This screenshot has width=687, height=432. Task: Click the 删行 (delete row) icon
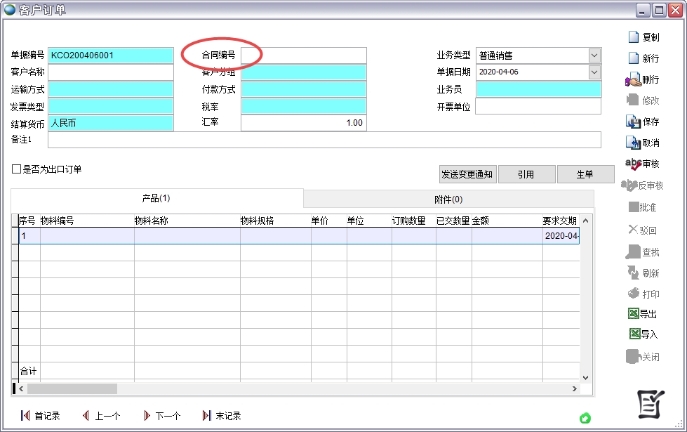[x=633, y=79]
